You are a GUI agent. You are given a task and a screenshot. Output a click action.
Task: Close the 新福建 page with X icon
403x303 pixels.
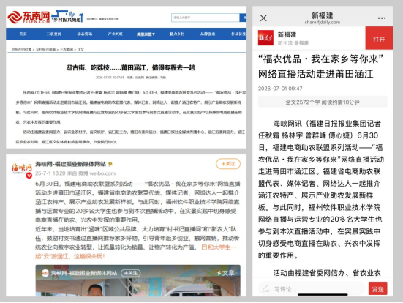pos(263,18)
